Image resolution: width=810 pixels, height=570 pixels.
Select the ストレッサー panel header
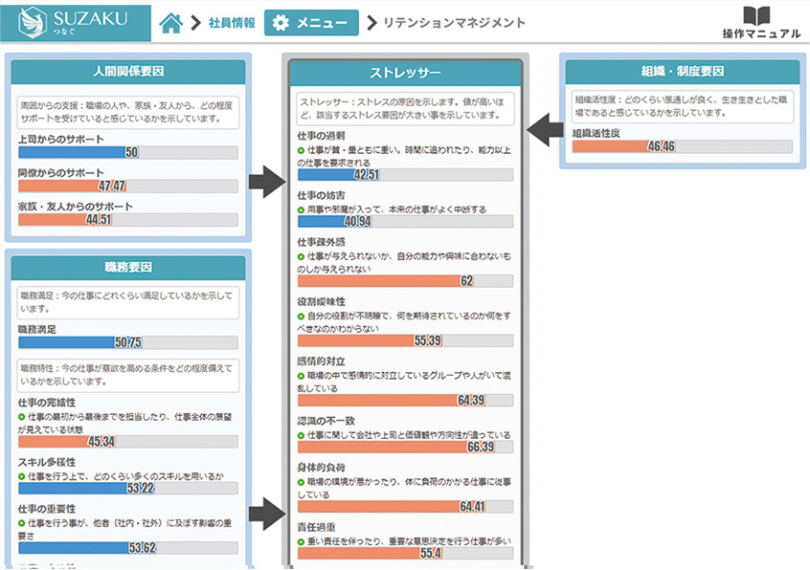click(x=405, y=74)
